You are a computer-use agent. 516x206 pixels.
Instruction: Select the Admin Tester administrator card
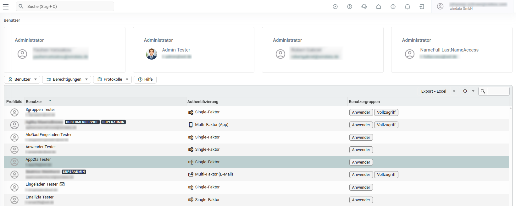tap(193, 50)
